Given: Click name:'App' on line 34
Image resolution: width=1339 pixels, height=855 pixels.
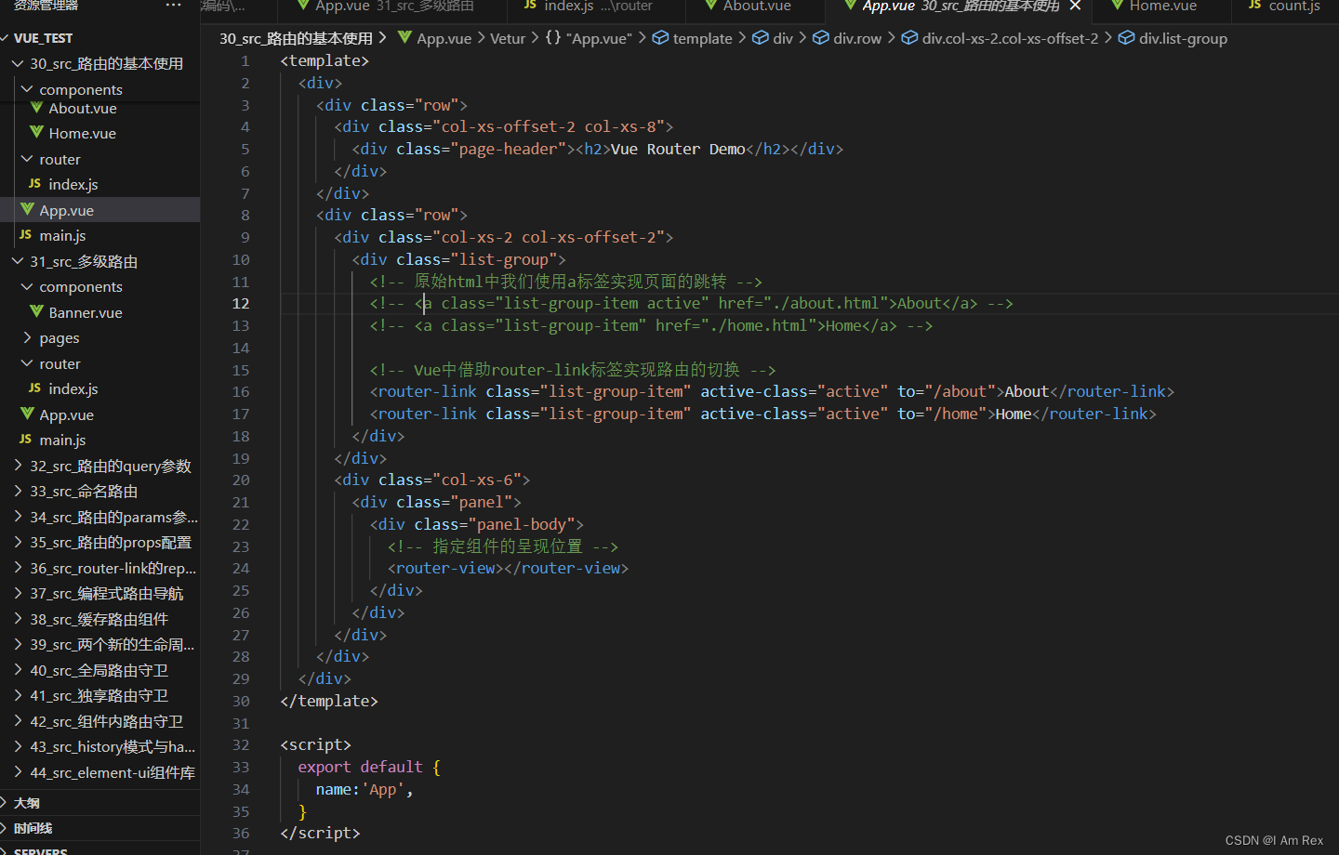Looking at the screenshot, I should point(361,789).
